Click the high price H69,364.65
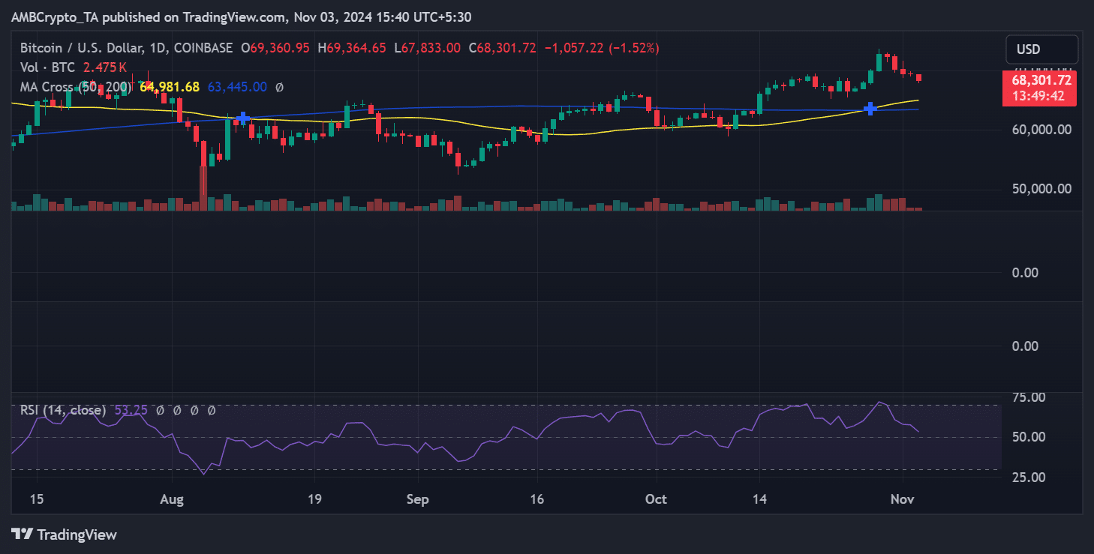 352,48
